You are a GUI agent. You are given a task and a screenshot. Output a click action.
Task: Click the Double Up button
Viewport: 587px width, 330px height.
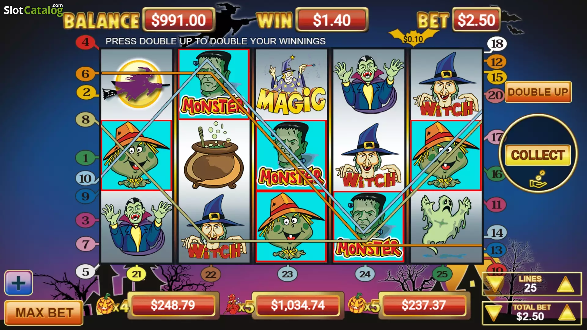click(538, 92)
